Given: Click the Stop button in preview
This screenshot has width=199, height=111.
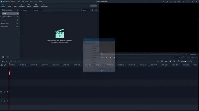Looking at the screenshot, I should [115, 58].
